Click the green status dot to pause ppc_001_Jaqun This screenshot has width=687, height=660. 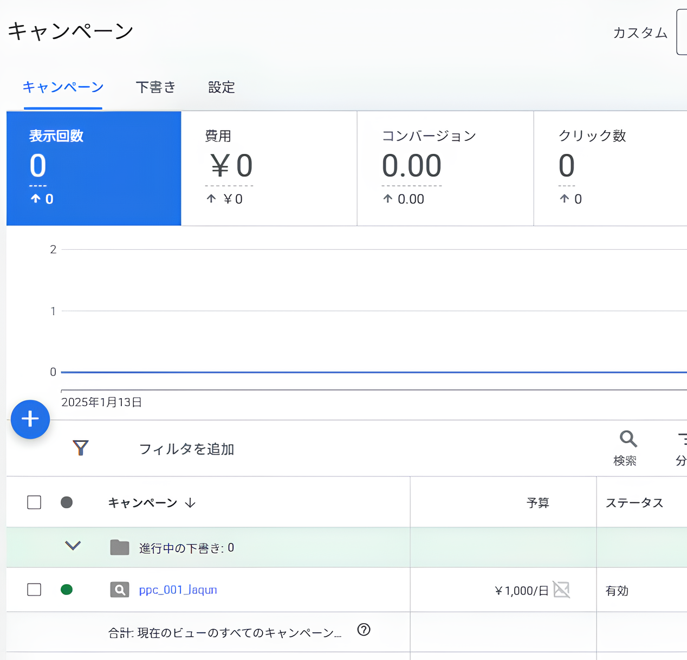point(67,590)
